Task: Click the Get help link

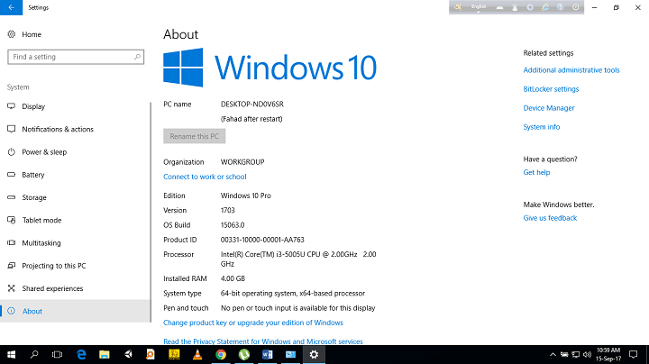Action: click(536, 172)
